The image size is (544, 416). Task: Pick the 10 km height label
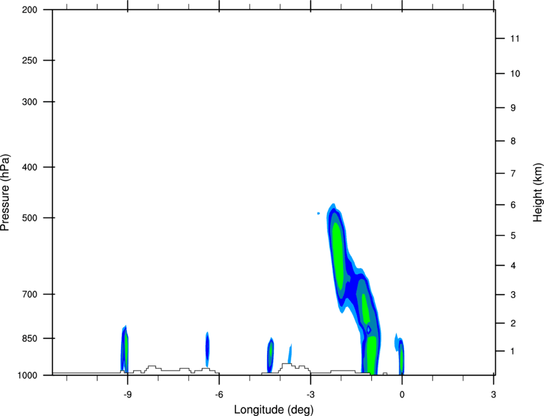[515, 74]
